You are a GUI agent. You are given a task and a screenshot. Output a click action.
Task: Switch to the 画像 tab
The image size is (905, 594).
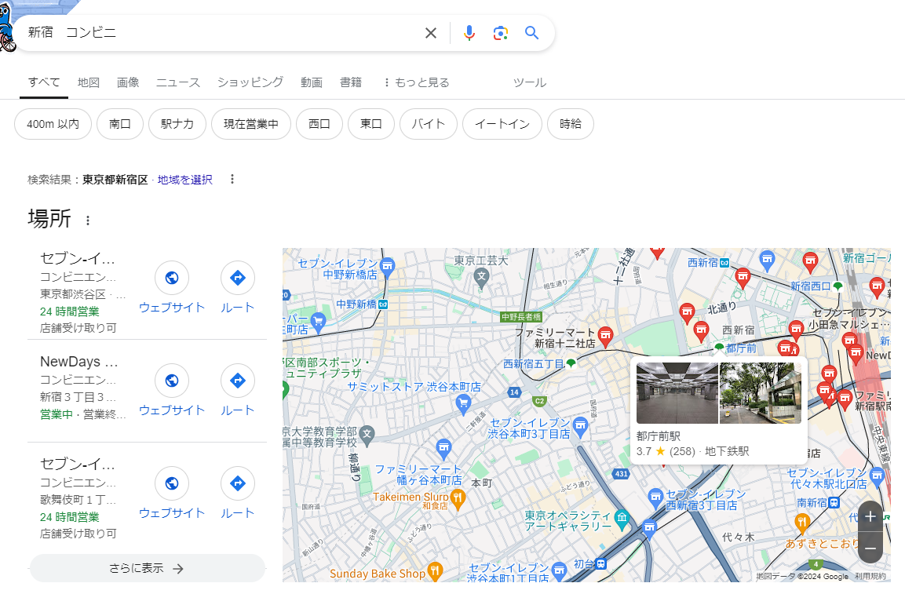[x=128, y=82]
